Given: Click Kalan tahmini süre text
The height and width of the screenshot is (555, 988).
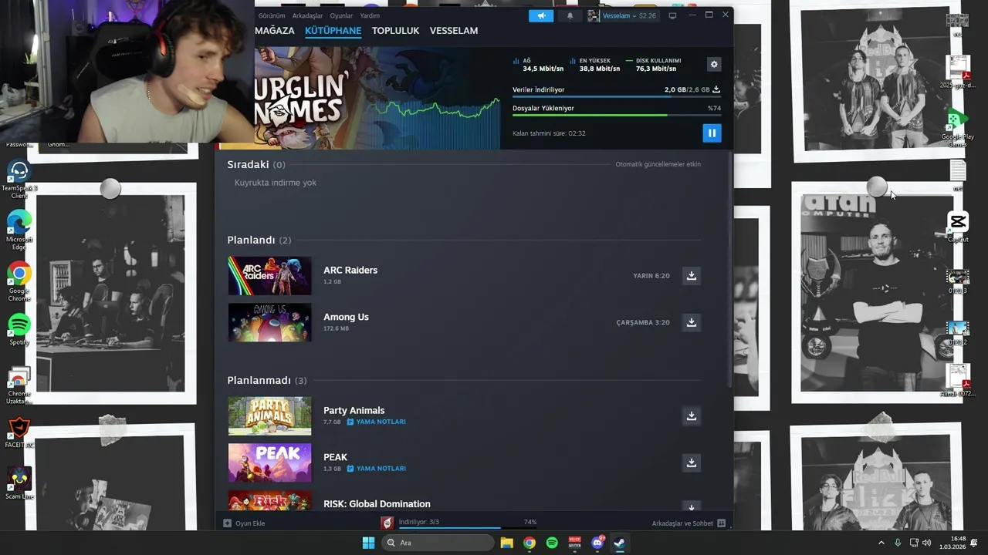Looking at the screenshot, I should [x=549, y=133].
